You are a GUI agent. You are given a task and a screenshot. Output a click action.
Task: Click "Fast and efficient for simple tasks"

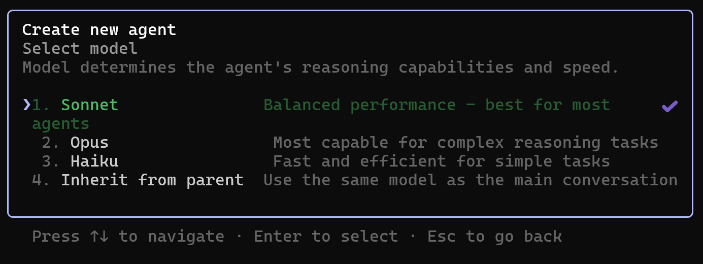[441, 161]
